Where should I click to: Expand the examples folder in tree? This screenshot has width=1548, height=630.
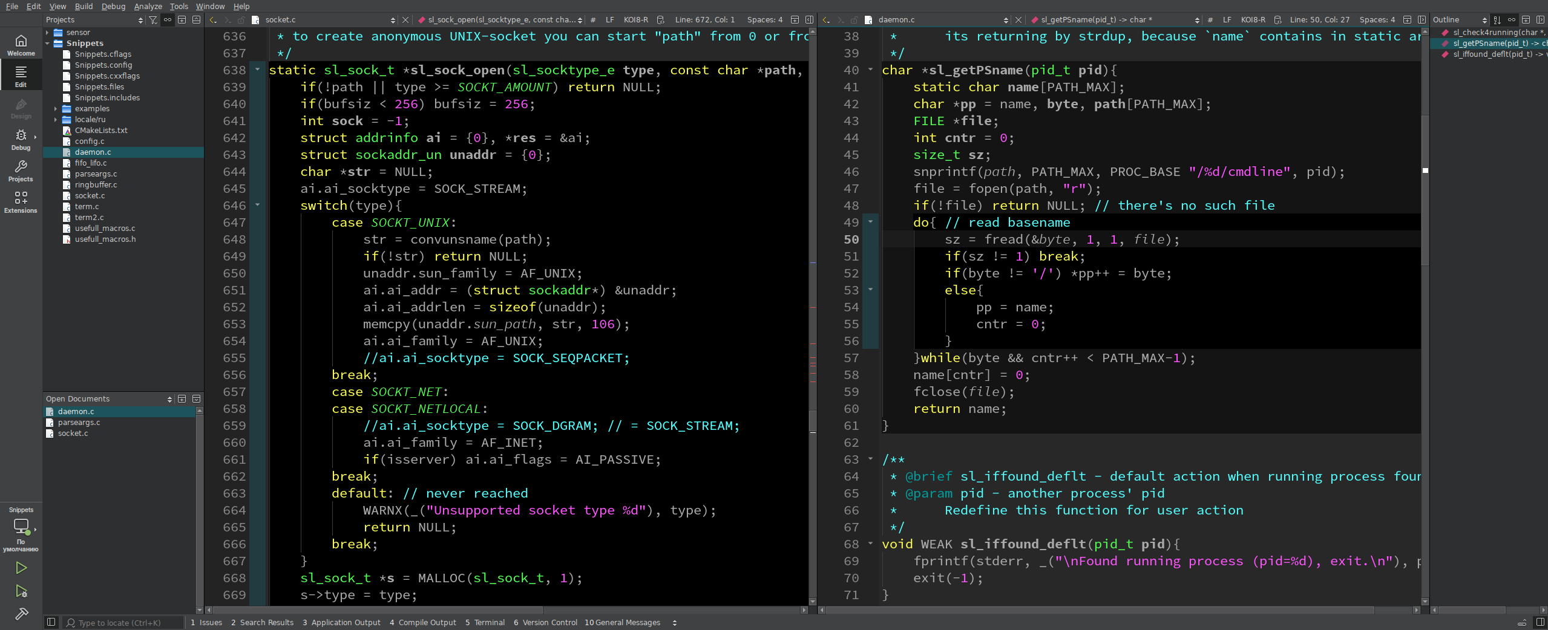pyautogui.click(x=56, y=109)
